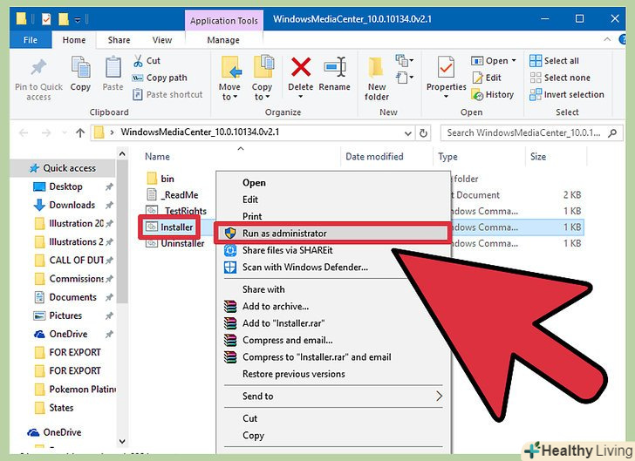
Task: Choose Scan with Windows Defender
Action: click(305, 268)
